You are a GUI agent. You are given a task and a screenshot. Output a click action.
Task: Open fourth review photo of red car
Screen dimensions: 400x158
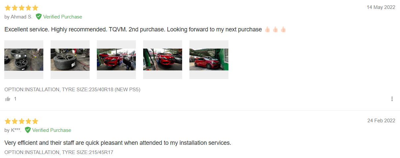click(163, 59)
